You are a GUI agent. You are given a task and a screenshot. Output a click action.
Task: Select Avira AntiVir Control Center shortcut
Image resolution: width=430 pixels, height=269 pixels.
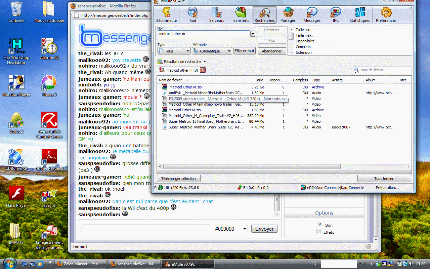[x=49, y=125]
